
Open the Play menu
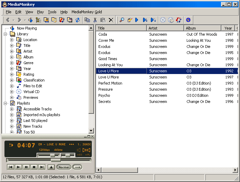[x=40, y=12]
